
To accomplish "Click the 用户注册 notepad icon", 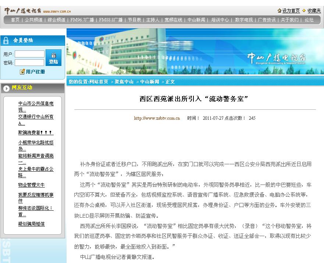I will (22, 72).
